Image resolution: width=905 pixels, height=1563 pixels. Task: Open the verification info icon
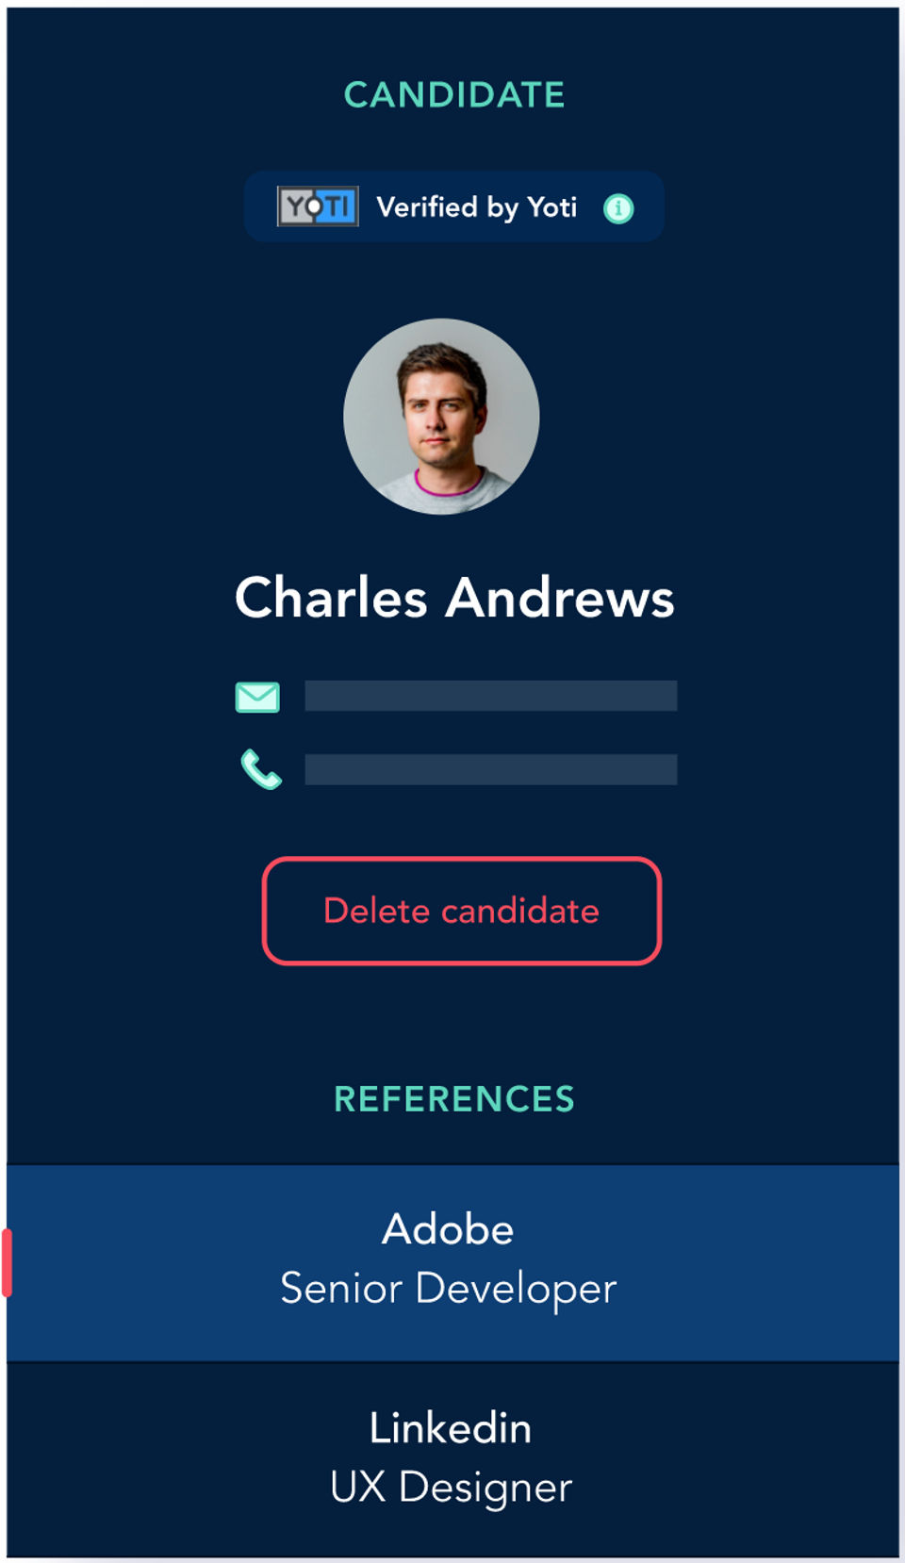tap(618, 208)
